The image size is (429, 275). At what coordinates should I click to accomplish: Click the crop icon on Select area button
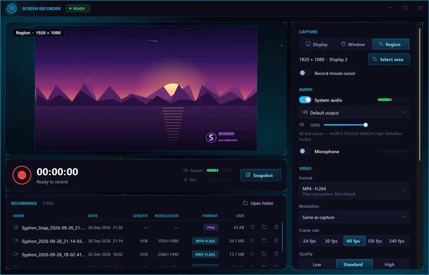tap(375, 59)
